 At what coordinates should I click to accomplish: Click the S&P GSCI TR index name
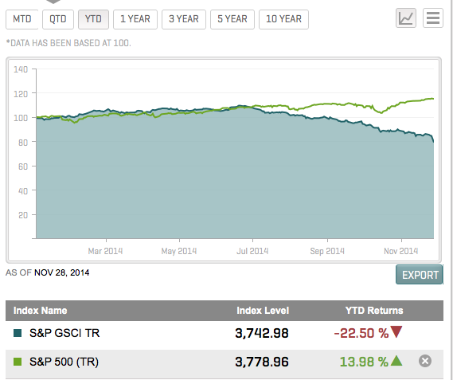64,333
